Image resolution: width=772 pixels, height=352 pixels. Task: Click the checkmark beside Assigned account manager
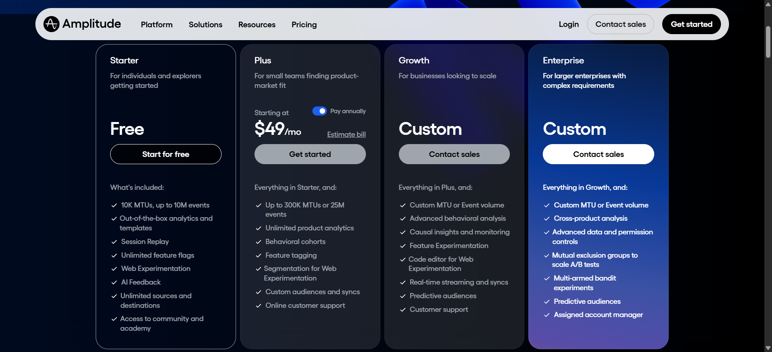[547, 315]
